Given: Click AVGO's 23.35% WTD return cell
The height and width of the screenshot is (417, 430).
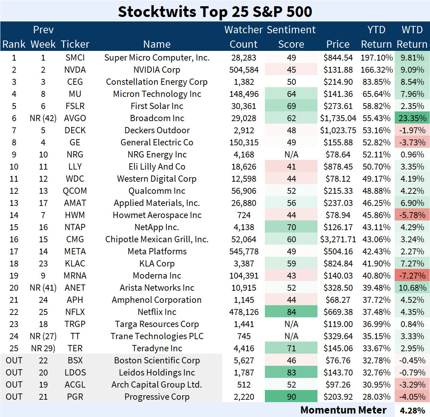Looking at the screenshot, I should click(x=412, y=118).
